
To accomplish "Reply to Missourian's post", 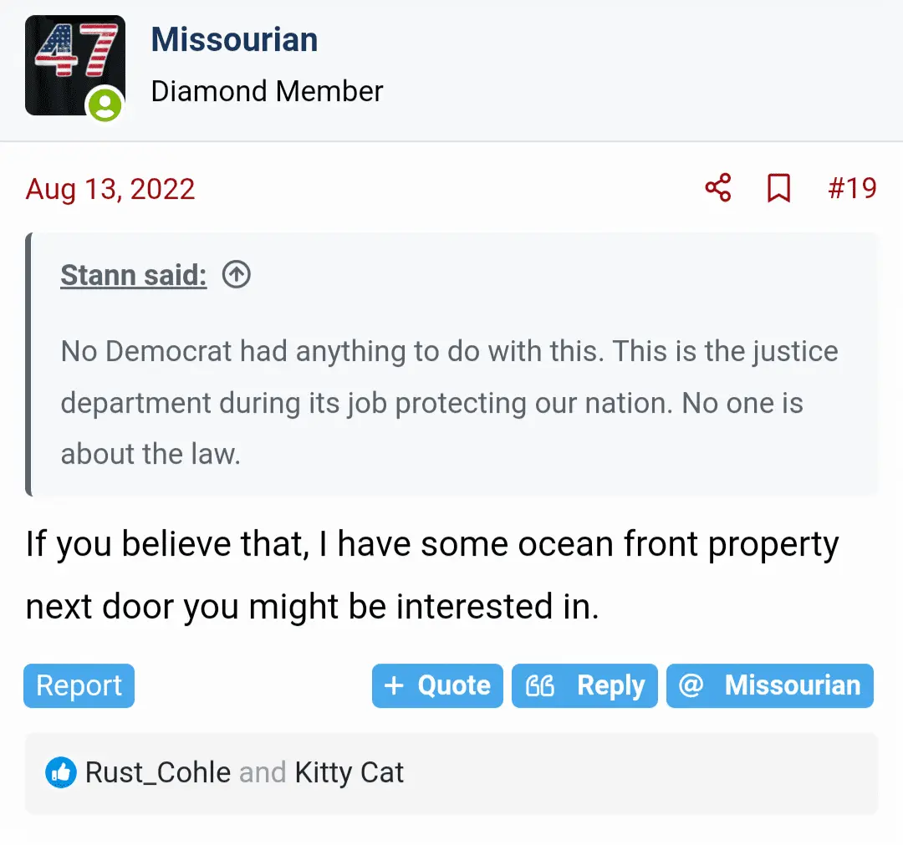I will click(584, 686).
